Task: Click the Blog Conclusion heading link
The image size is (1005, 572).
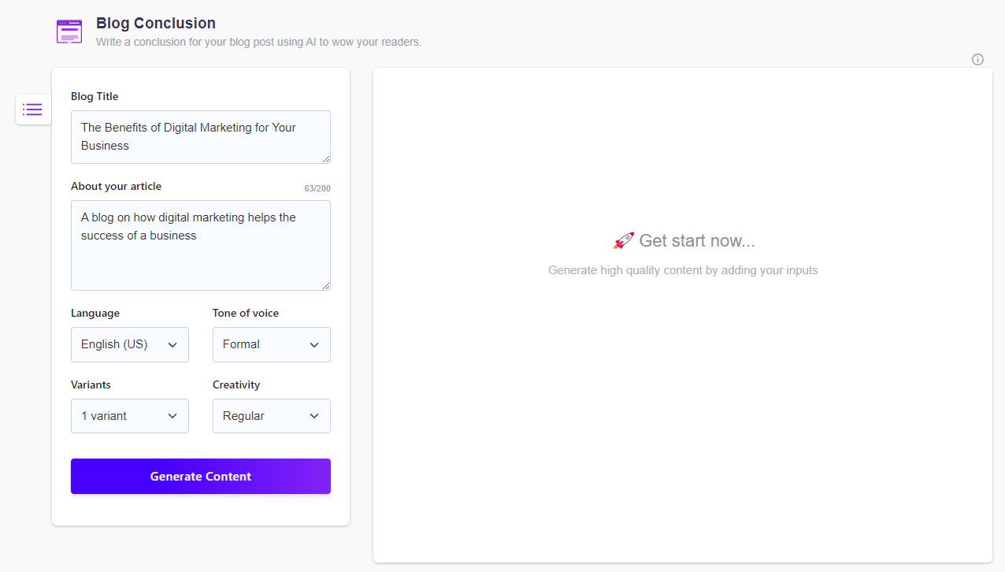Action: pos(155,23)
